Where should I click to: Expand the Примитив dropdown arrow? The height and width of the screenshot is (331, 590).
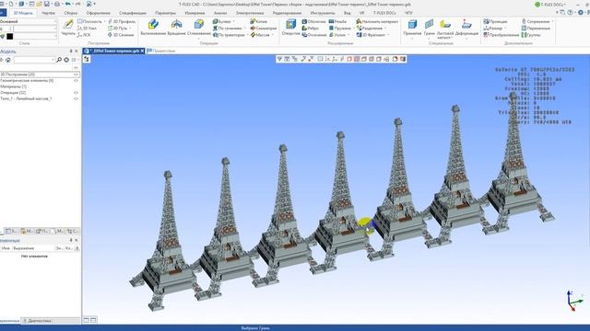tap(412, 39)
